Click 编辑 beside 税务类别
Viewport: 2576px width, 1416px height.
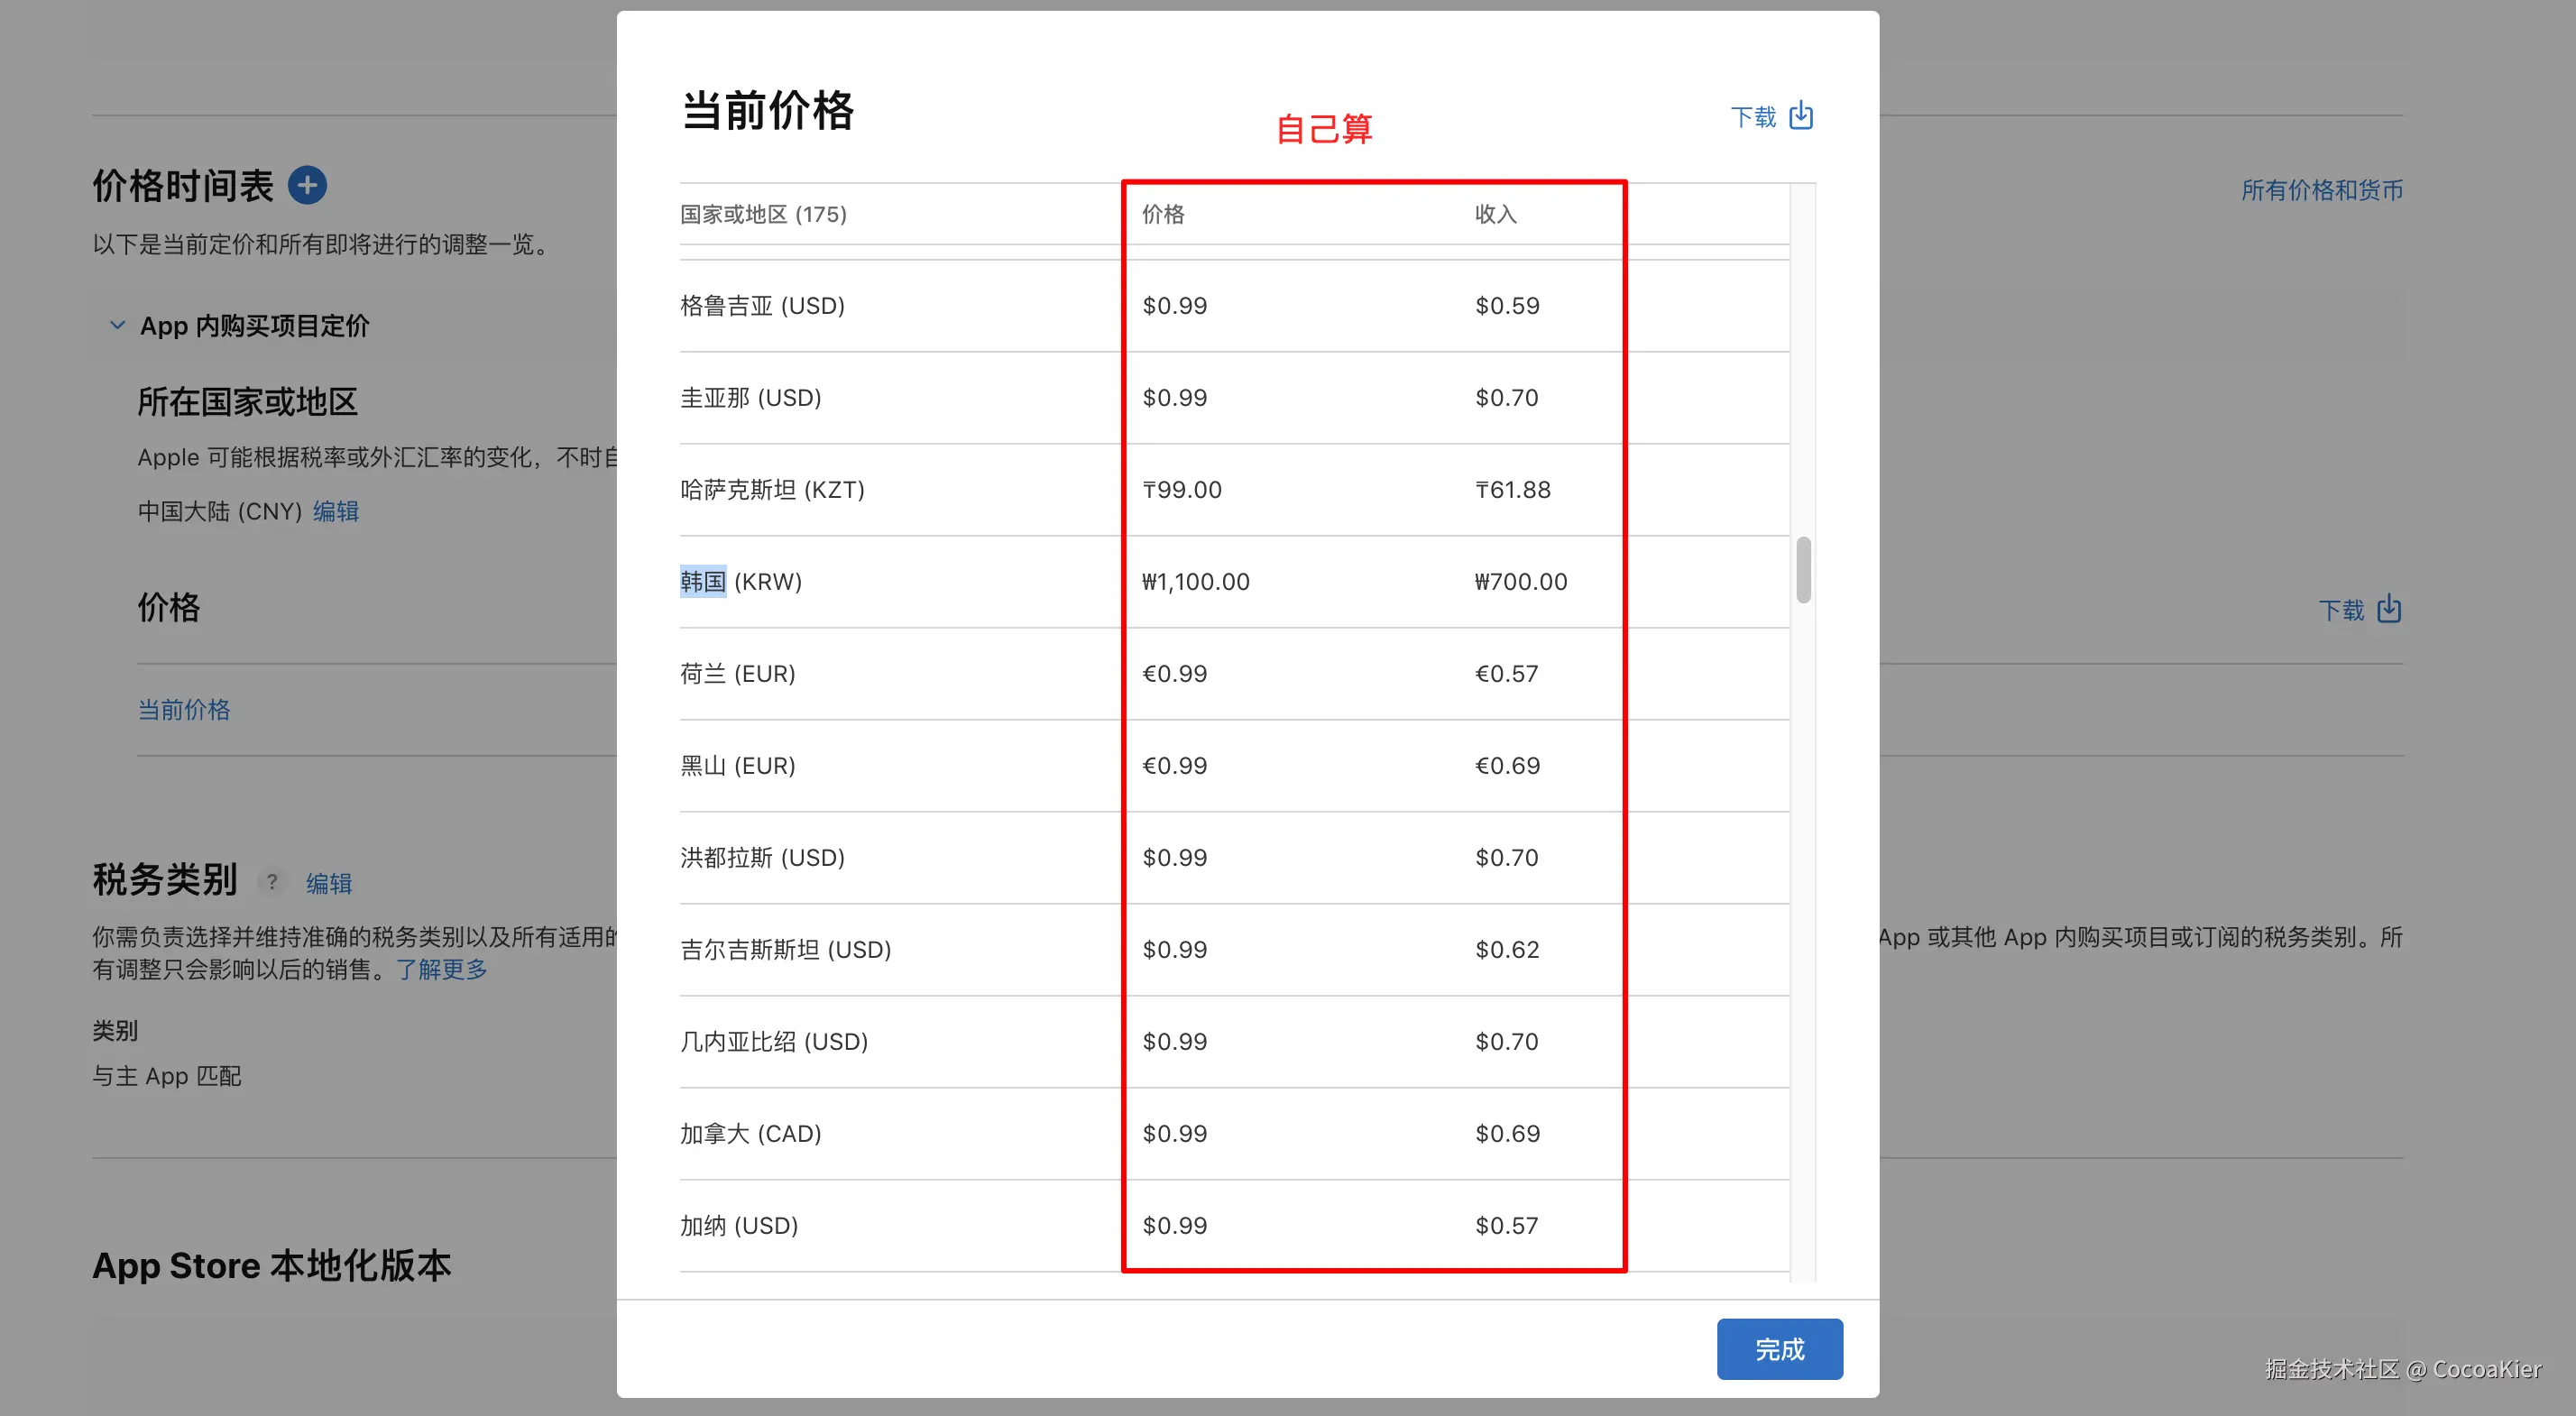click(x=329, y=883)
